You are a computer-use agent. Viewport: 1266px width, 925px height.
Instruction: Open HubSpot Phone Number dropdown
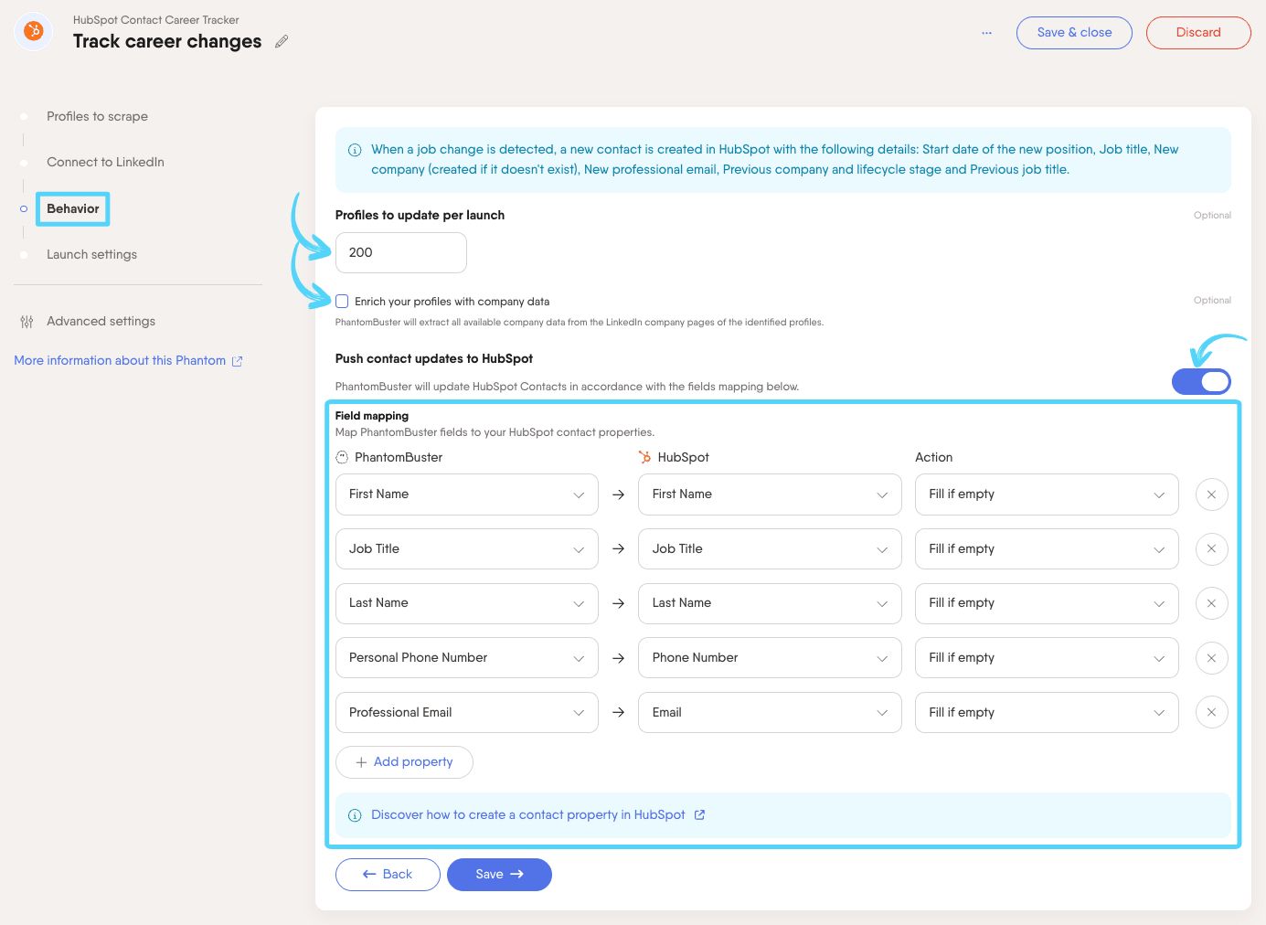[x=771, y=658]
